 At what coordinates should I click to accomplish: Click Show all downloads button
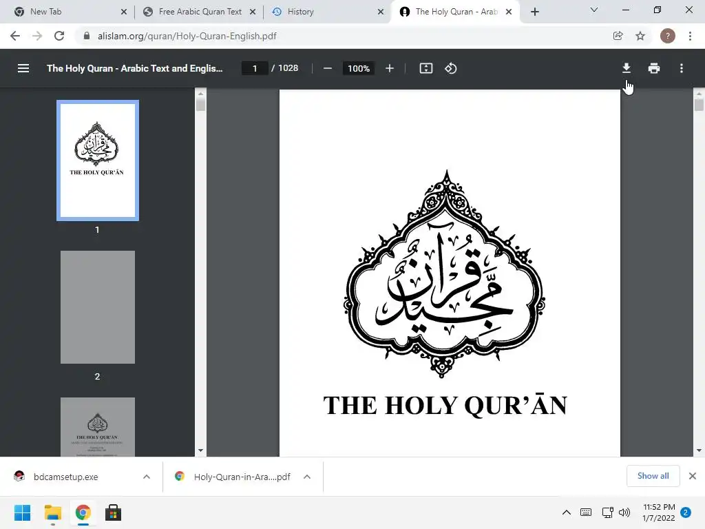click(x=653, y=476)
